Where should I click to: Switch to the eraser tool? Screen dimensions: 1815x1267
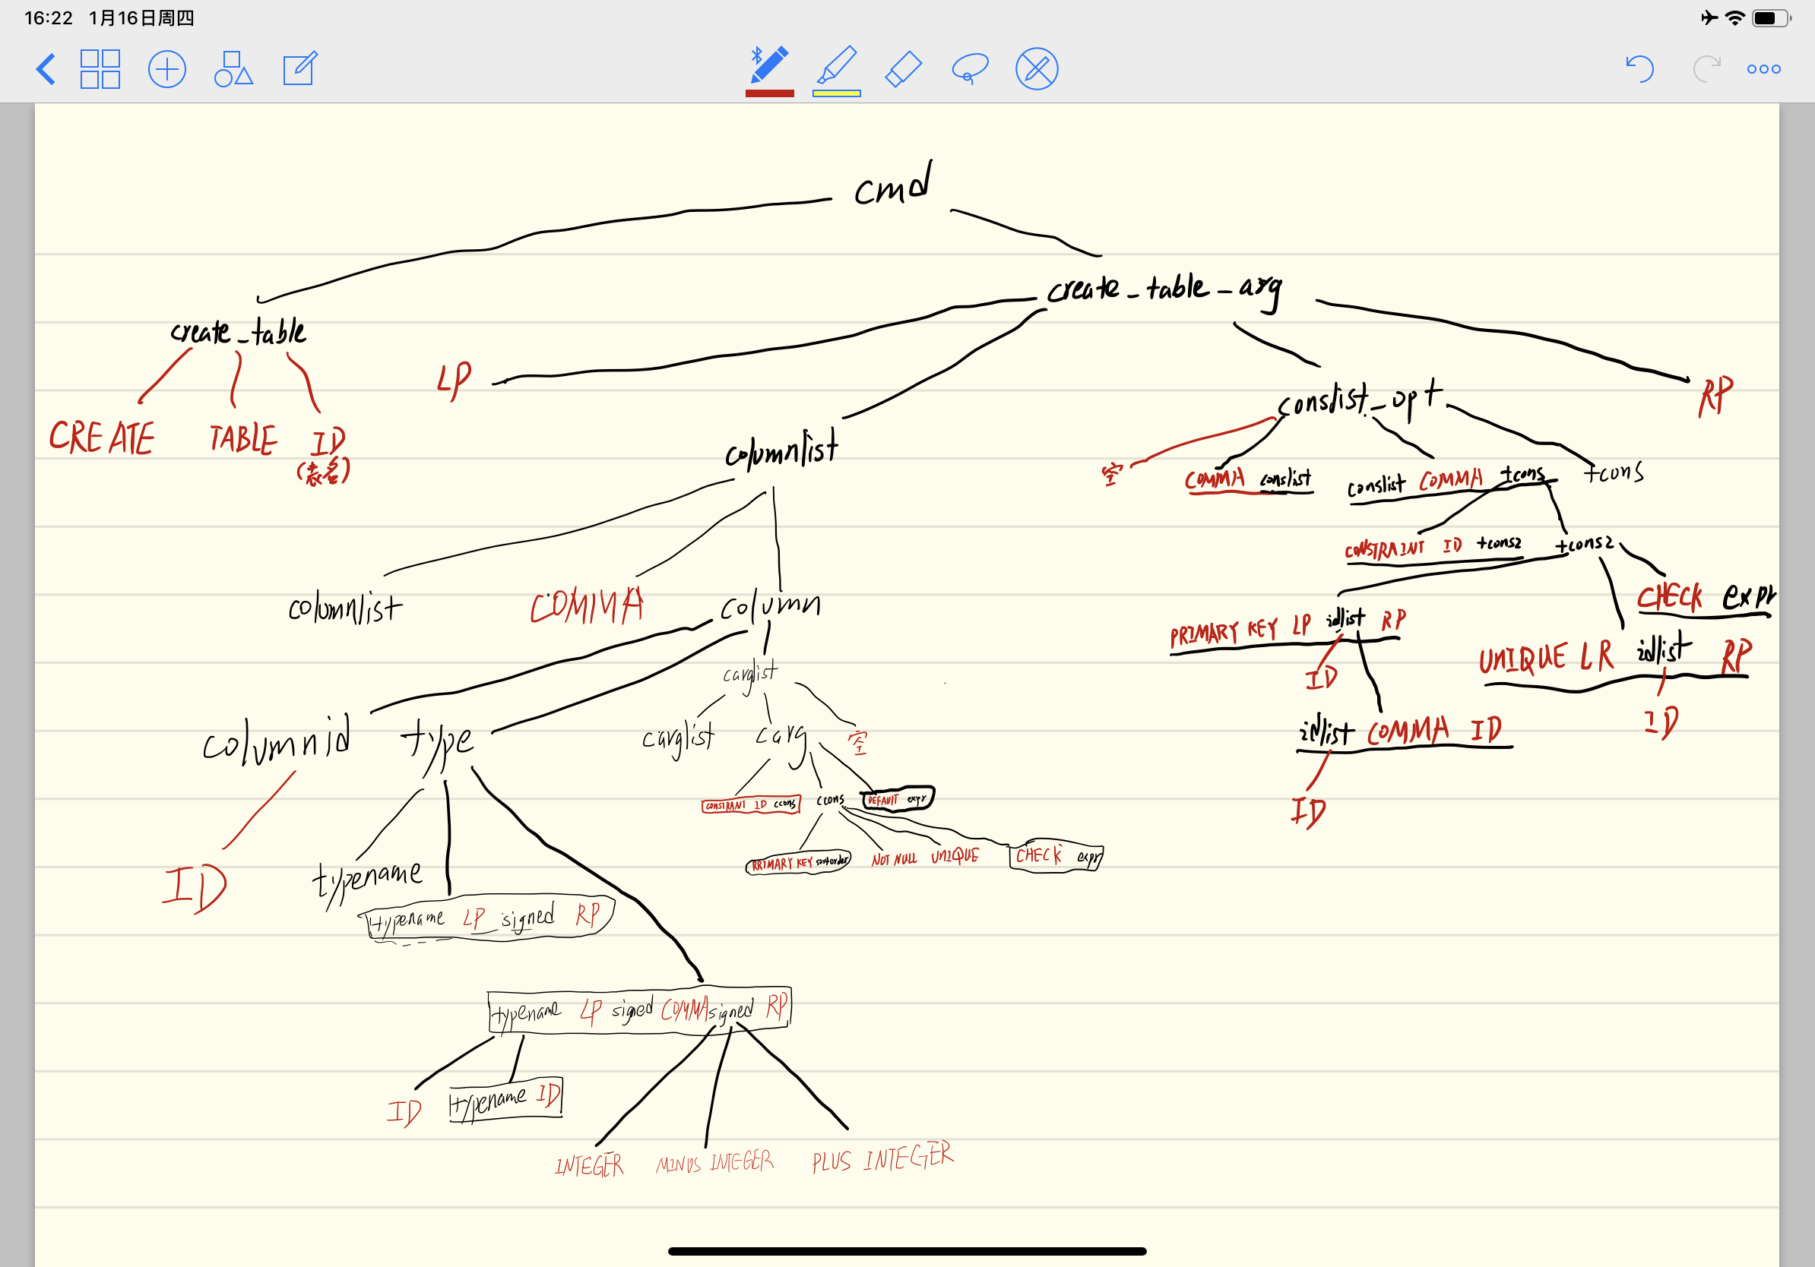coord(903,68)
